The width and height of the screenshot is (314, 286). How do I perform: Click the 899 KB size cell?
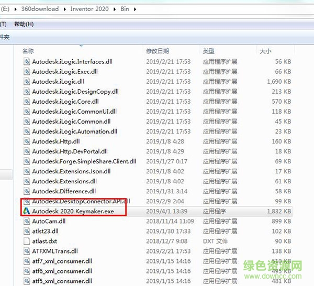point(282,221)
